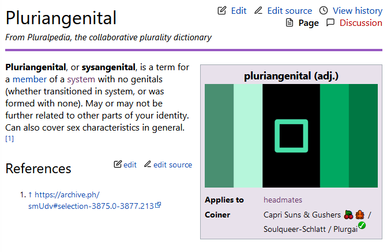Click the external link icon after archive URL
The width and height of the screenshot is (387, 252).
(x=158, y=205)
